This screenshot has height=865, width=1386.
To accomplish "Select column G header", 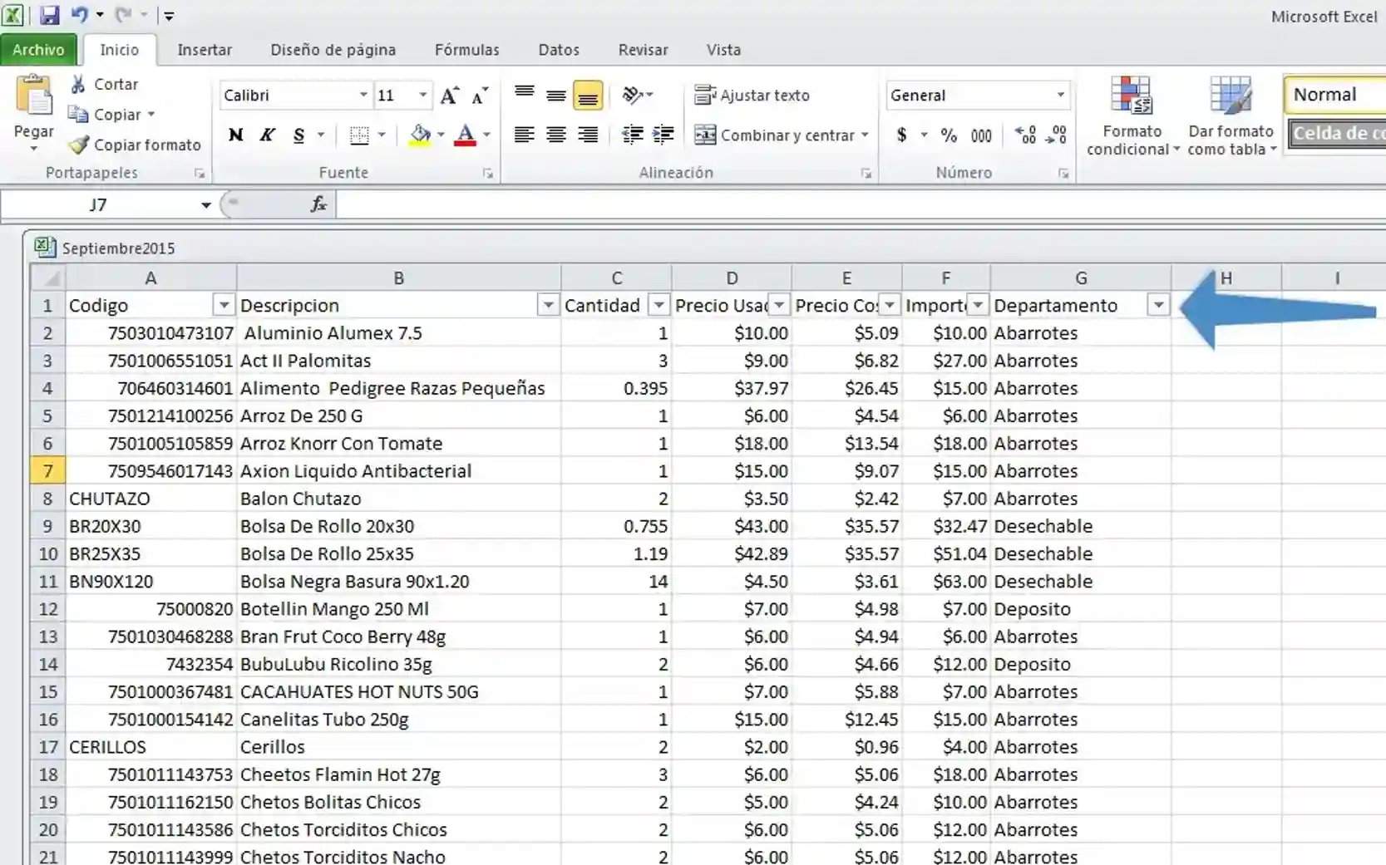I will pos(1081,278).
